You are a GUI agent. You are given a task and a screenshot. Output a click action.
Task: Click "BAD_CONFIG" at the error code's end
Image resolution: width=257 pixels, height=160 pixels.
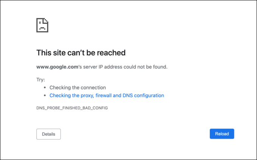tap(94, 108)
